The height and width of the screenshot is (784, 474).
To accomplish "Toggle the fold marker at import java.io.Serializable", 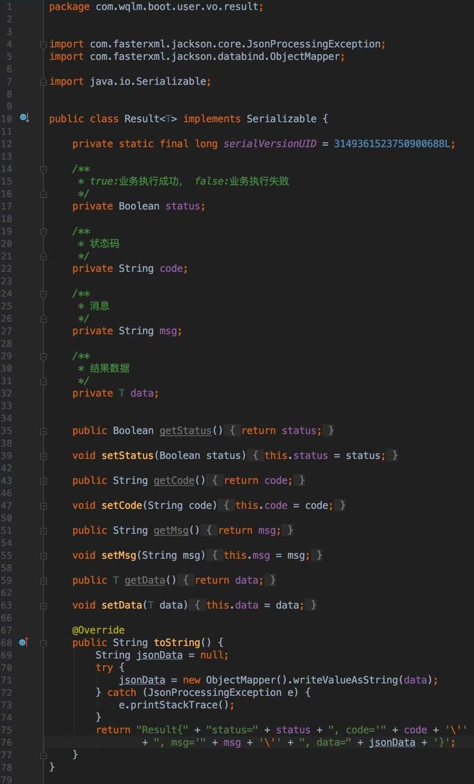I will [x=43, y=81].
